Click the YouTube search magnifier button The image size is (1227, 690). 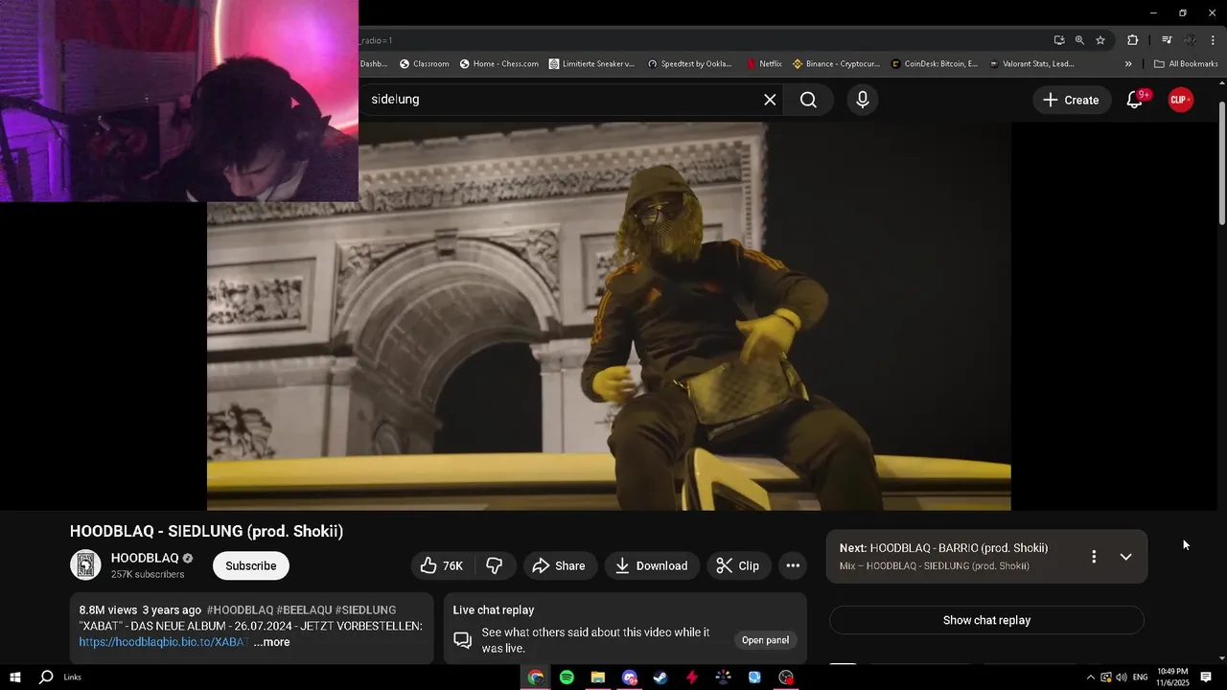coord(808,100)
